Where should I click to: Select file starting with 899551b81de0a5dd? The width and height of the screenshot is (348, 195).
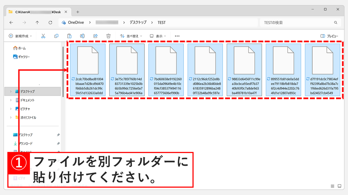[x=283, y=70]
